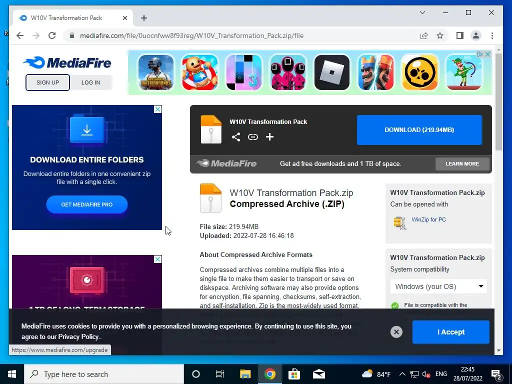Image resolution: width=512 pixels, height=384 pixels.
Task: Open File Explorer from taskbar
Action: [x=245, y=374]
